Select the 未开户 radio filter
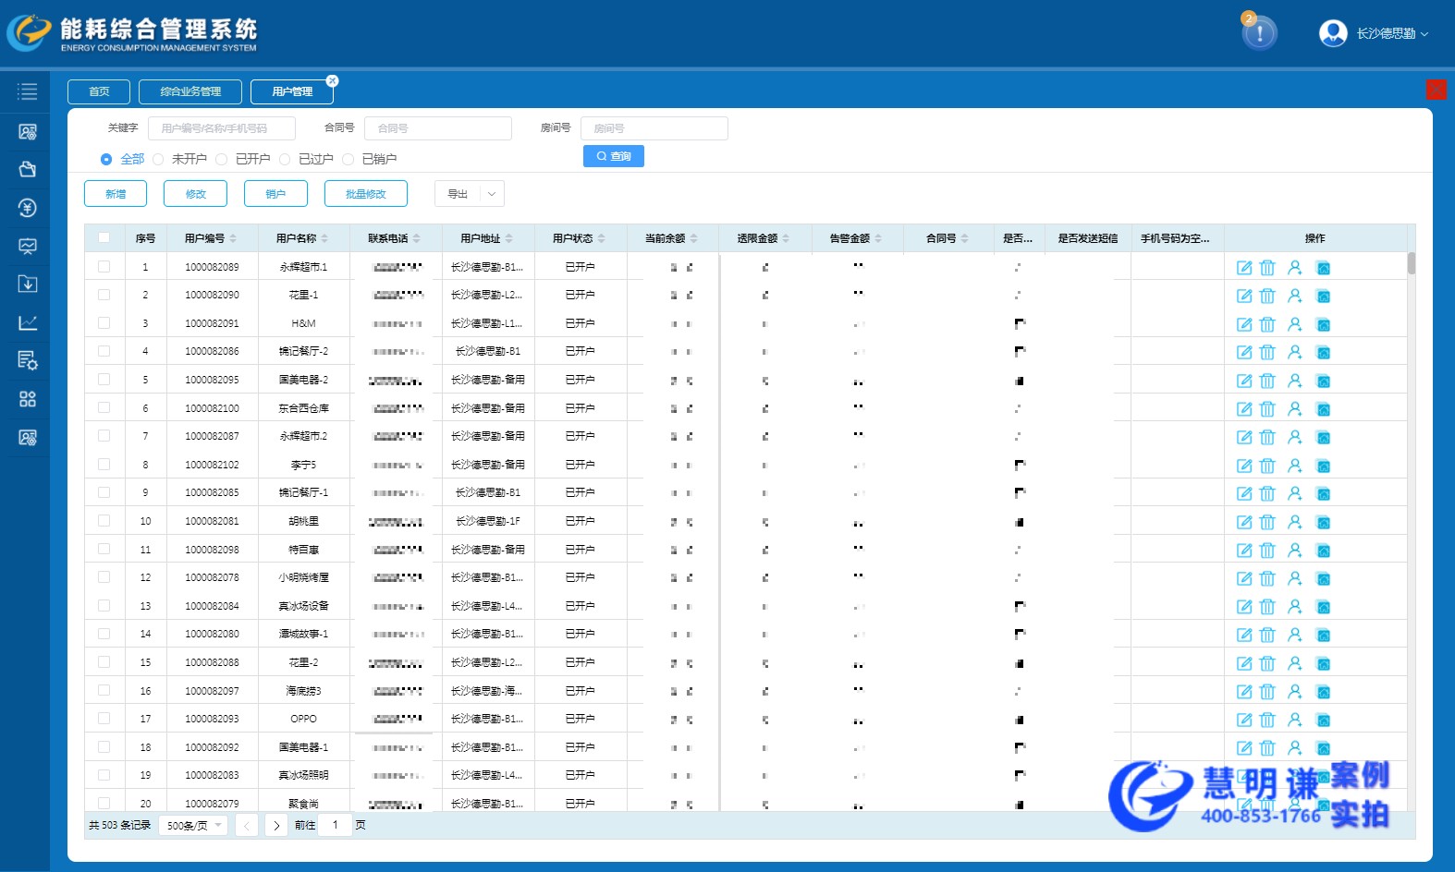 (158, 159)
